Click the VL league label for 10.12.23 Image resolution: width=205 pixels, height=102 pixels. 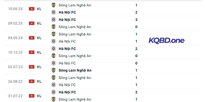(39, 52)
